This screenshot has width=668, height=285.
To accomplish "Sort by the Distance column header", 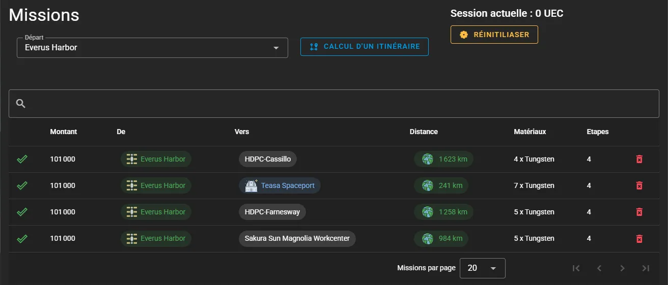I will (424, 132).
